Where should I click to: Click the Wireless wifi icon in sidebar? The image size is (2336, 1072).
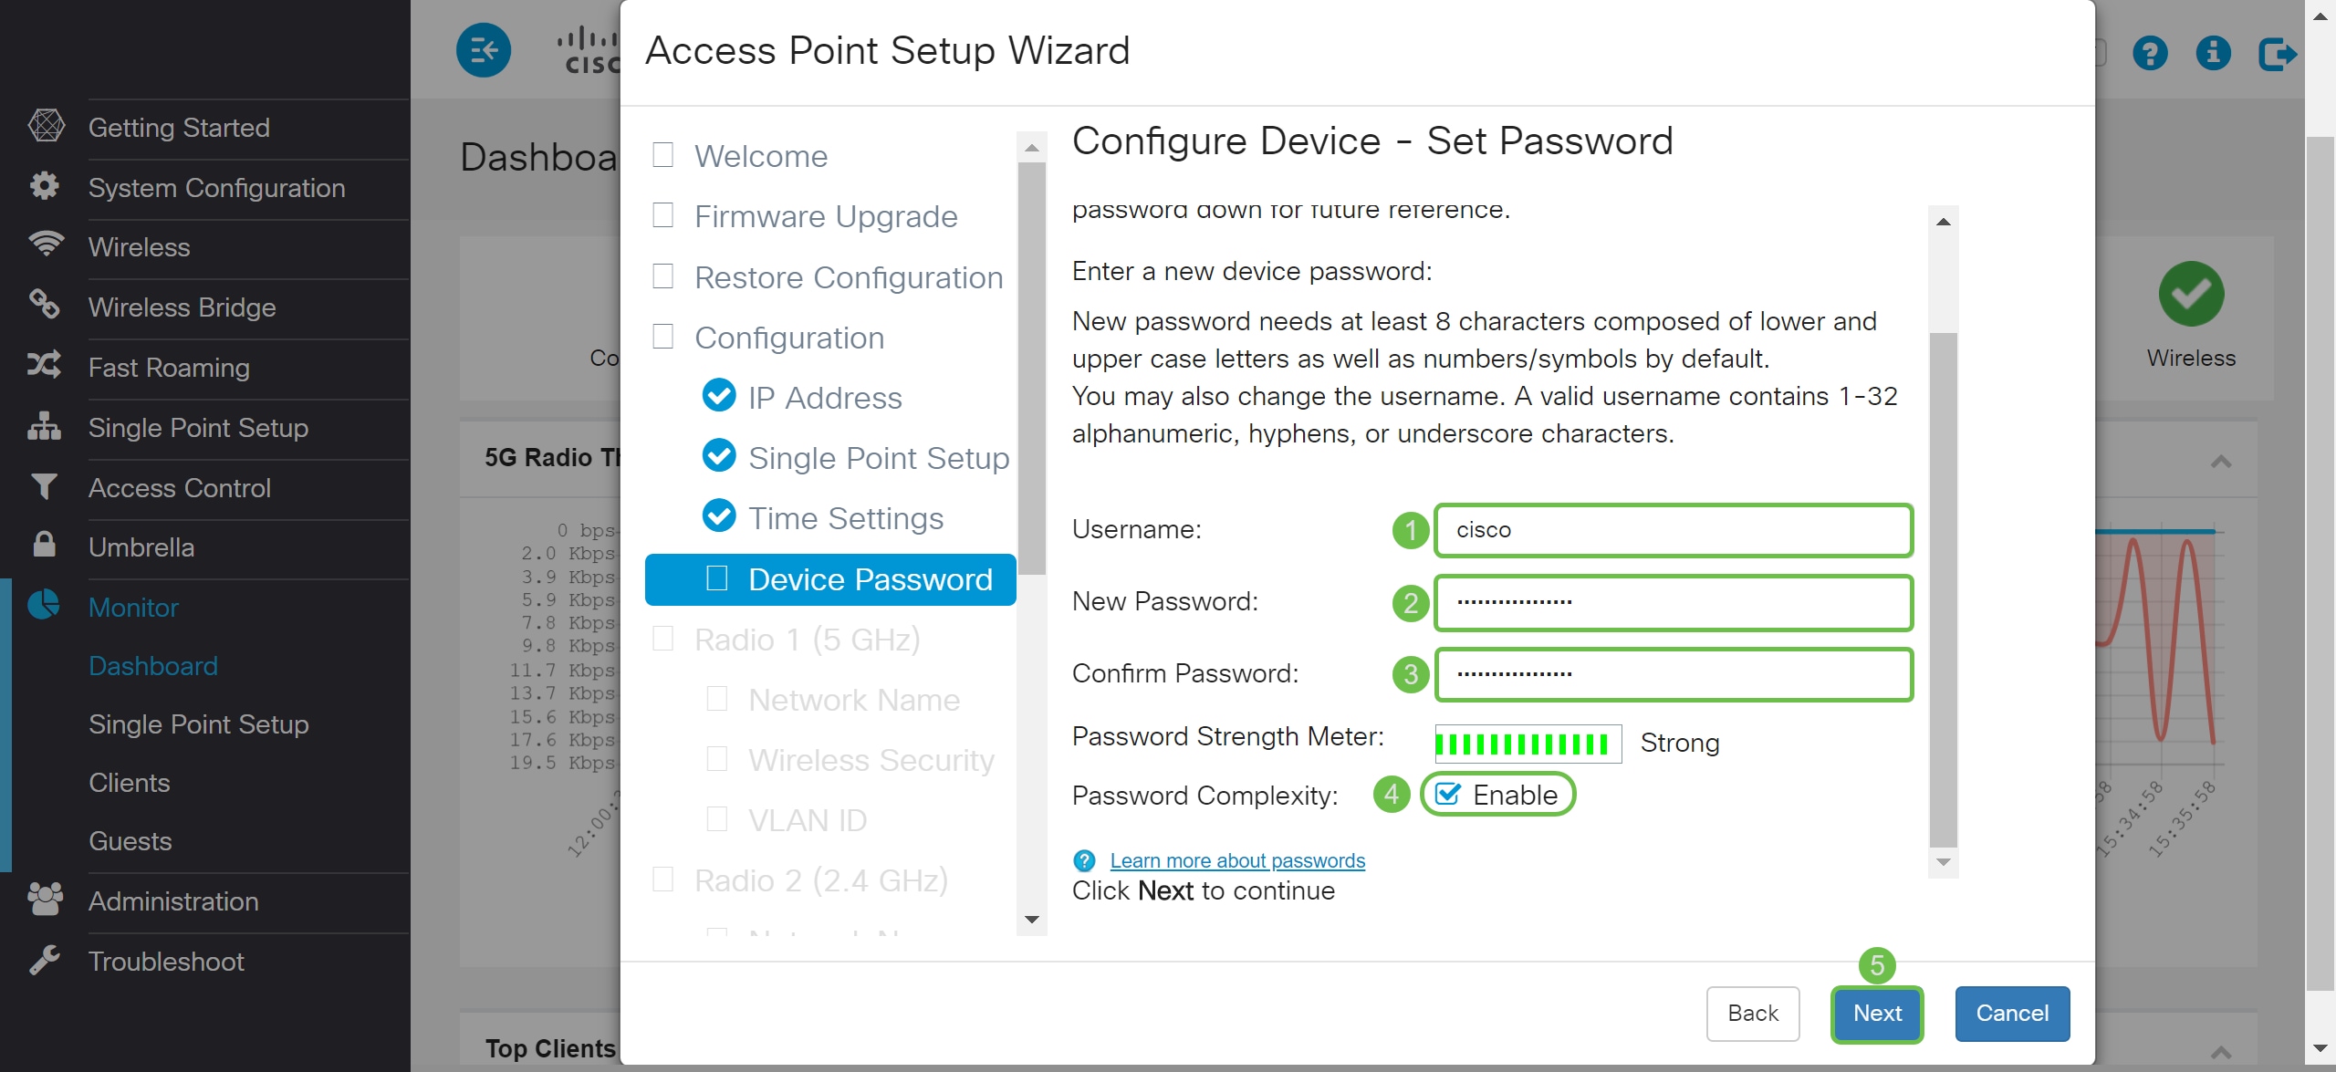45,245
